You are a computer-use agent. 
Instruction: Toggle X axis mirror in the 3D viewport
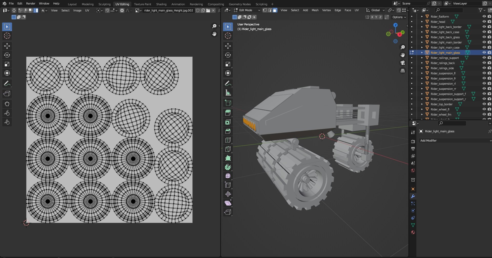tap(372, 17)
